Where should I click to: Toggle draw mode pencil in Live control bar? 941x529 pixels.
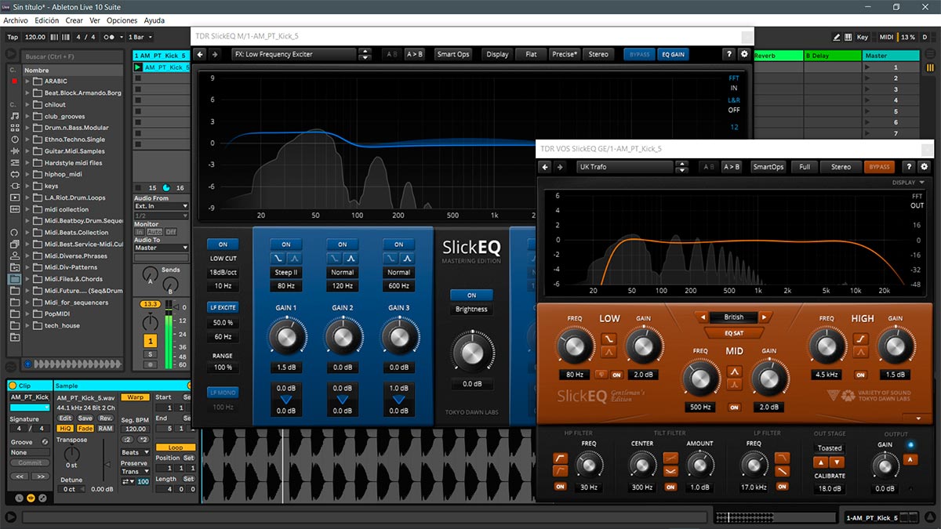(837, 37)
